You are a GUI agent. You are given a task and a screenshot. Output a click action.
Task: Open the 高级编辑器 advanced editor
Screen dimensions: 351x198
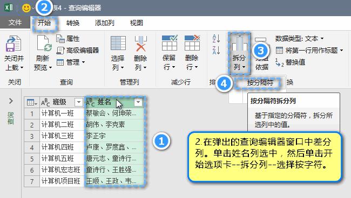point(78,51)
